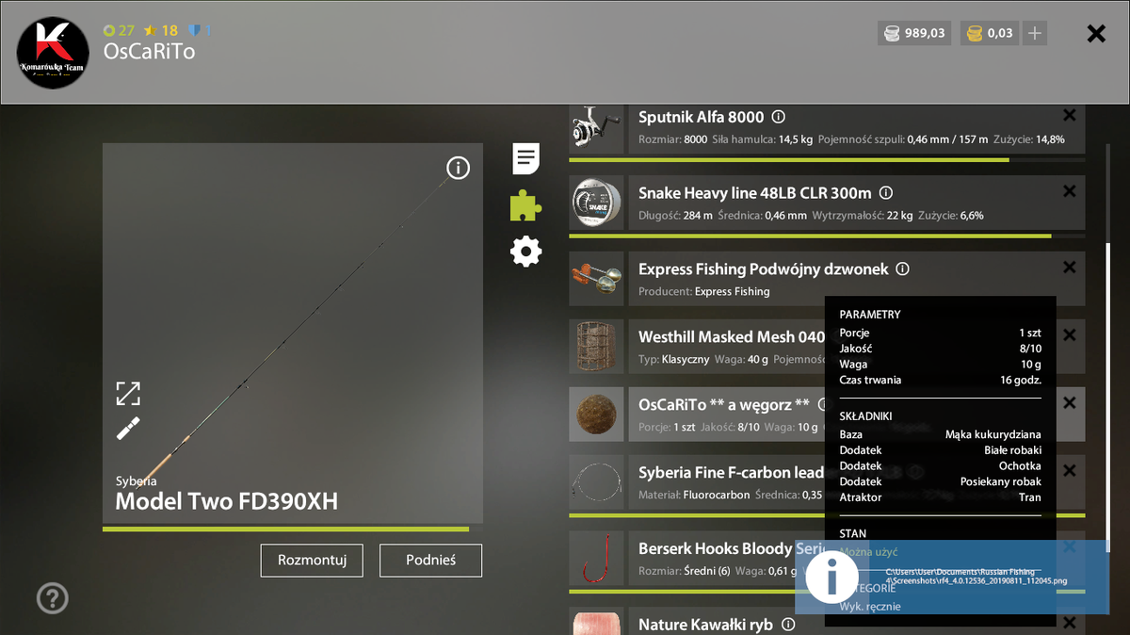Click the Berserk Hooks Bloody title

pos(732,548)
